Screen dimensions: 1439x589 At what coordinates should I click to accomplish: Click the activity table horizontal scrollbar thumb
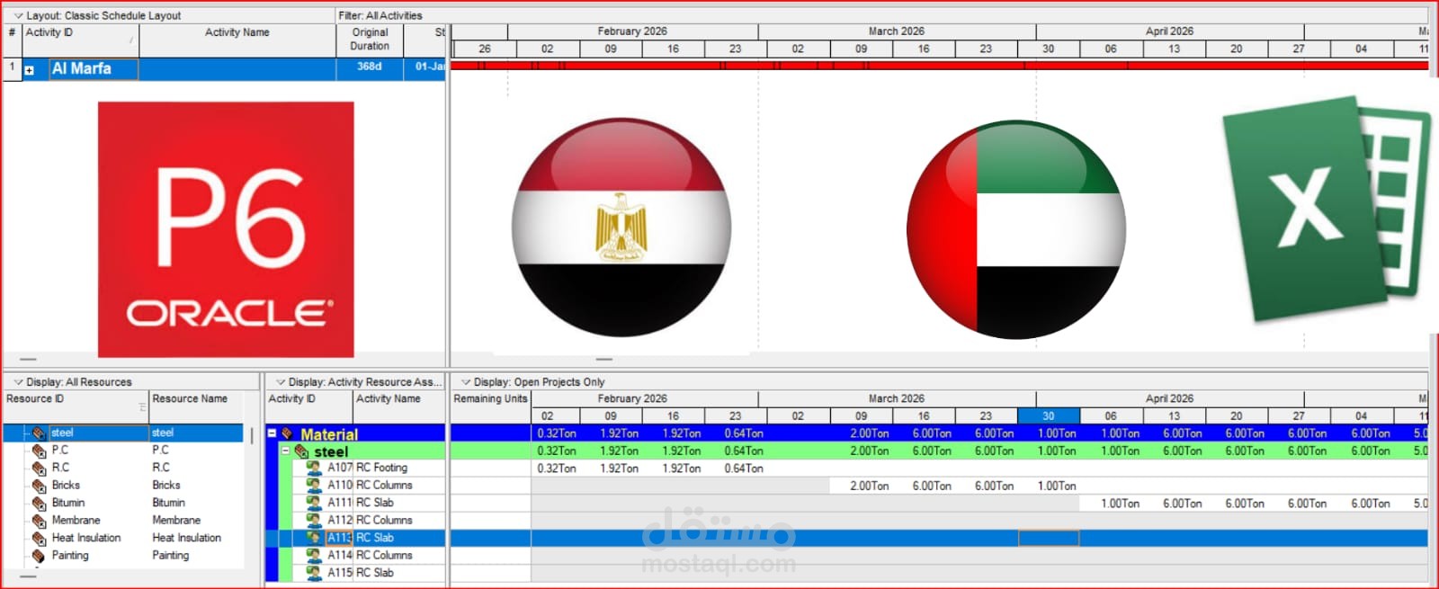click(28, 360)
